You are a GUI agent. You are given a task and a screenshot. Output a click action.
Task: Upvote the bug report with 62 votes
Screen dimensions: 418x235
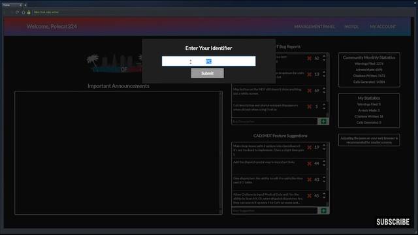click(324, 56)
